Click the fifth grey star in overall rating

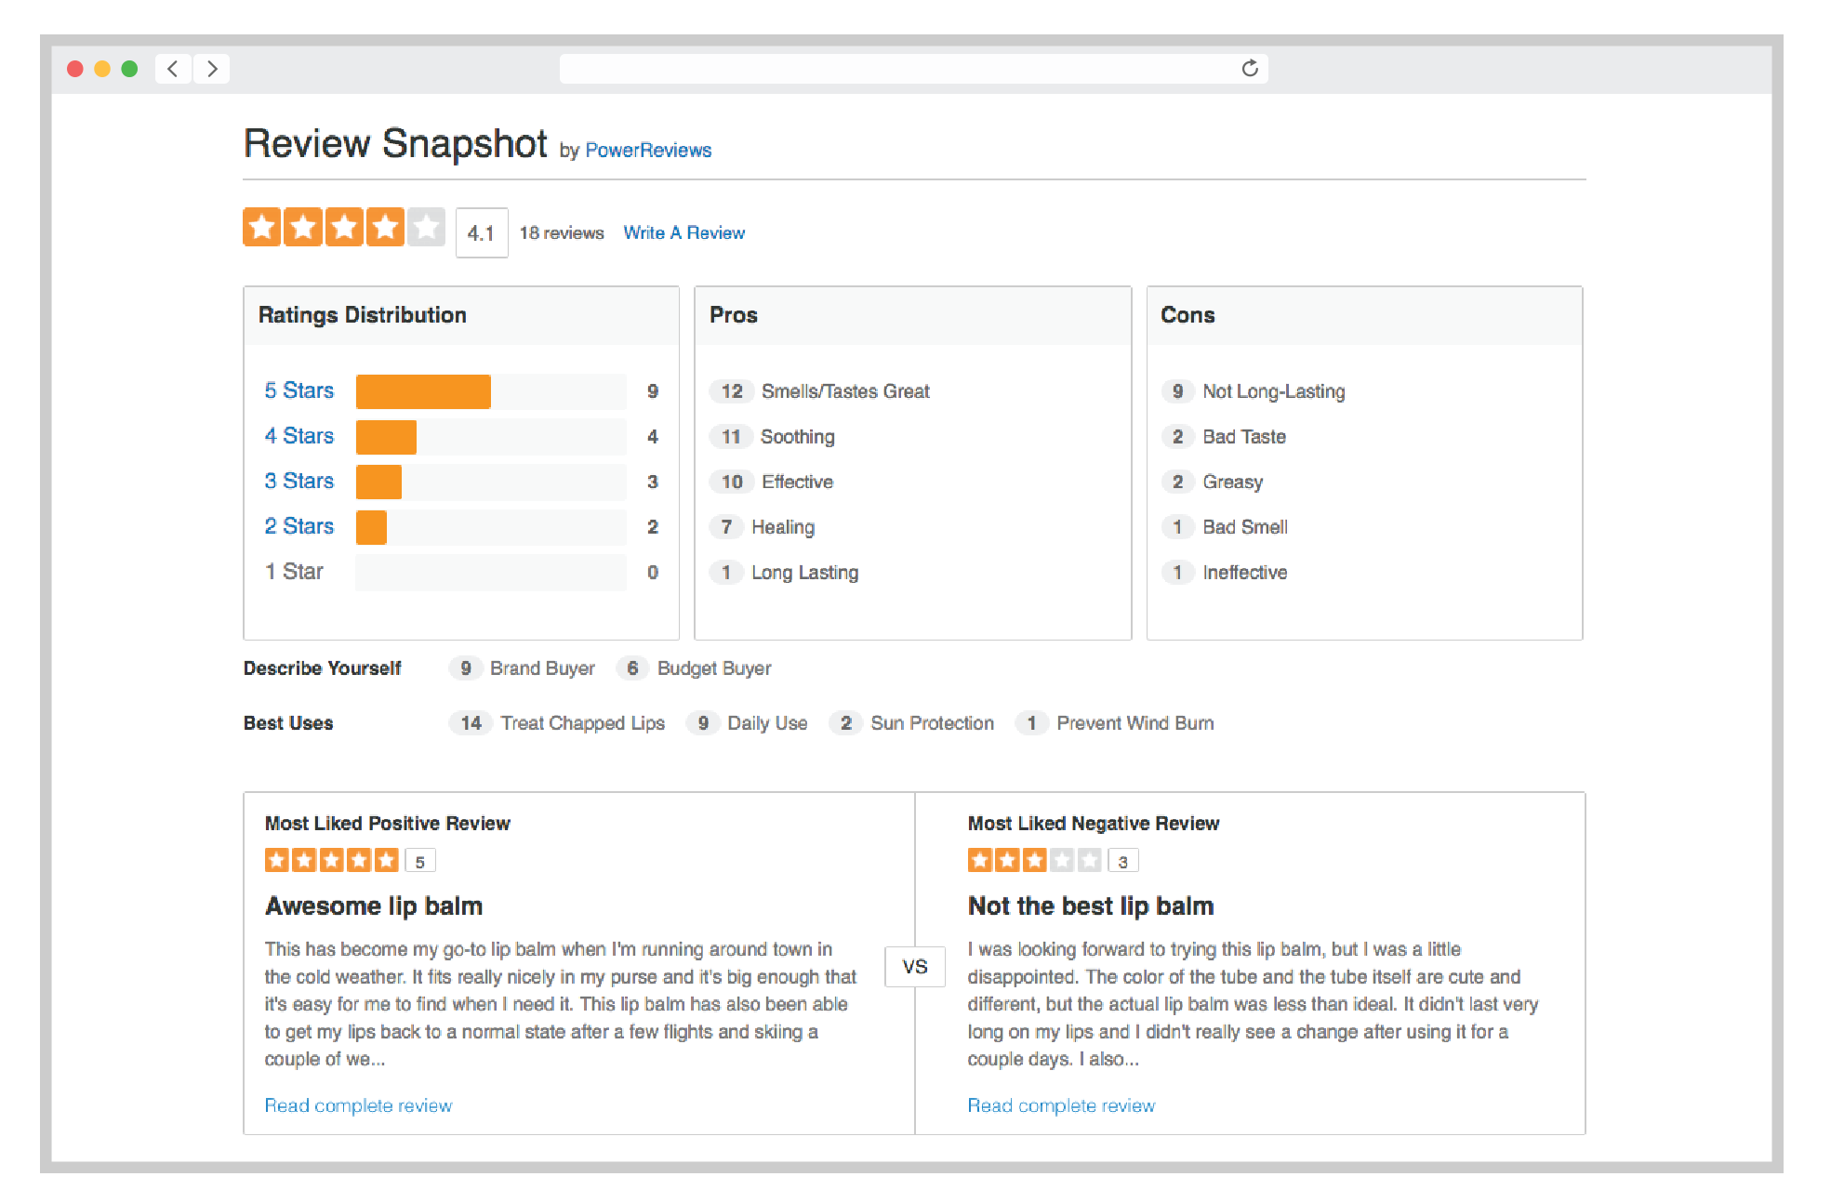426,228
